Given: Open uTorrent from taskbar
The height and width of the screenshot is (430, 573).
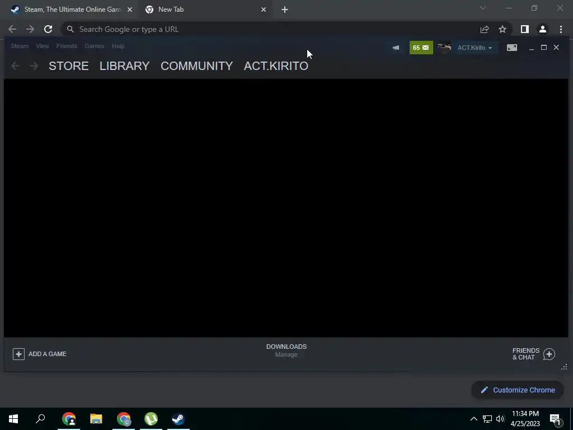Looking at the screenshot, I should (151, 419).
